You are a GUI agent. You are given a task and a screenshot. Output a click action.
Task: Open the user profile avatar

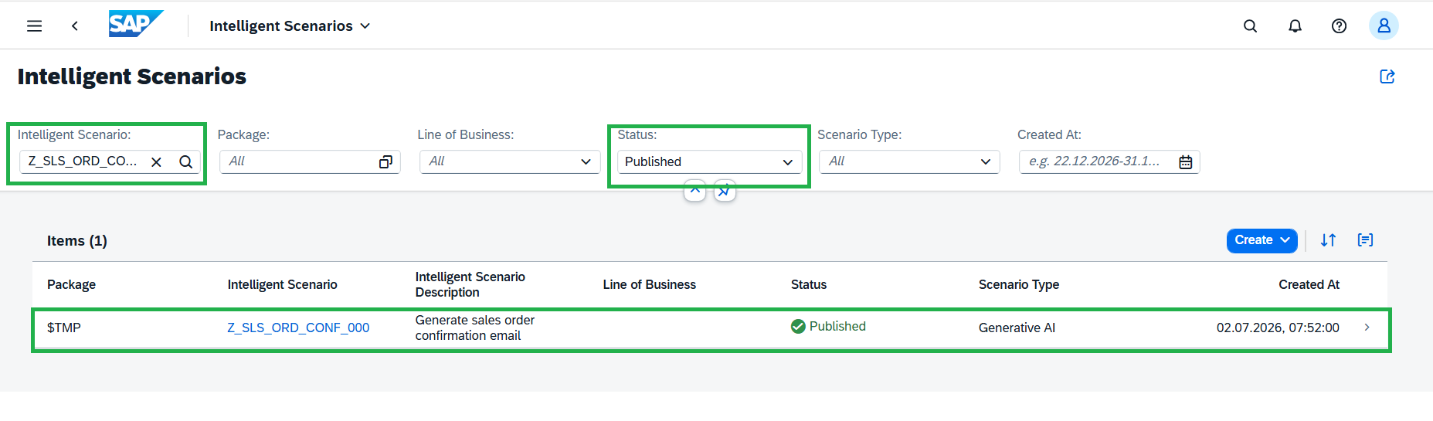click(1384, 25)
